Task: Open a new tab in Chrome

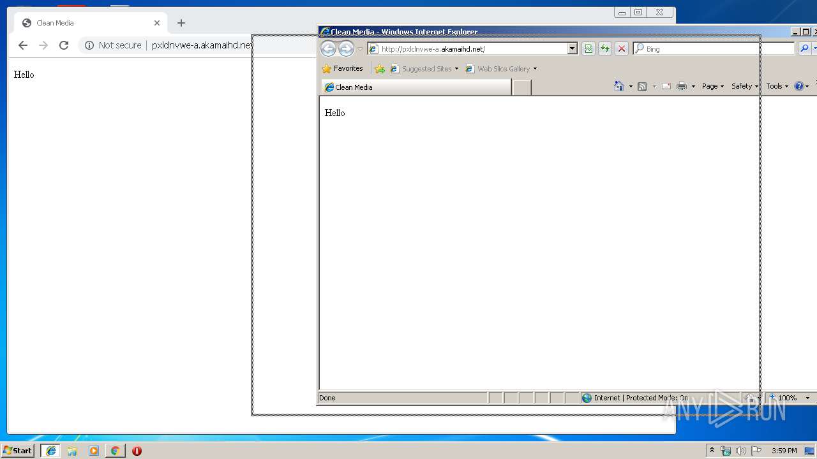Action: click(x=181, y=23)
